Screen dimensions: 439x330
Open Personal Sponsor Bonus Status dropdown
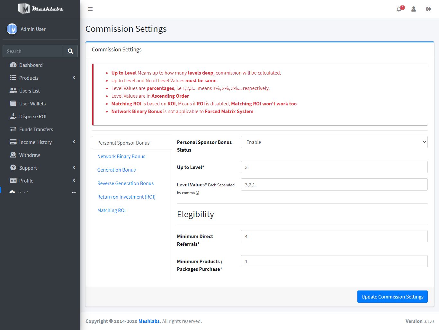(x=334, y=142)
